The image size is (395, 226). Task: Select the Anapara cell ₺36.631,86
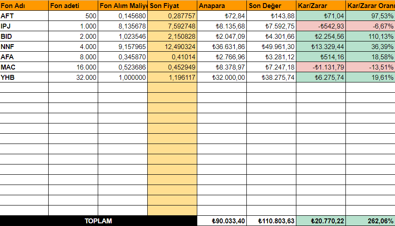222,47
